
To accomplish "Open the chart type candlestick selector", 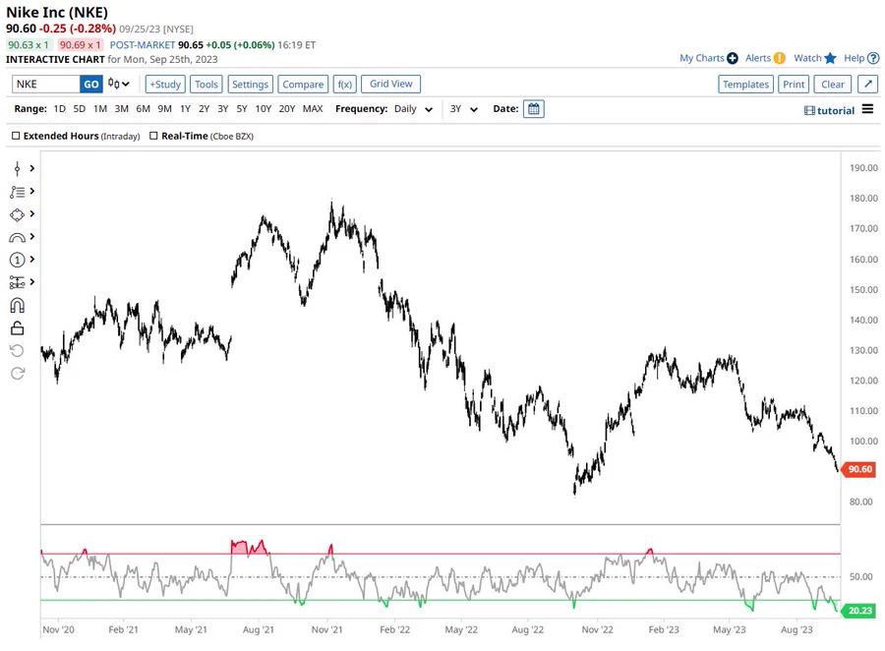I will click(119, 85).
